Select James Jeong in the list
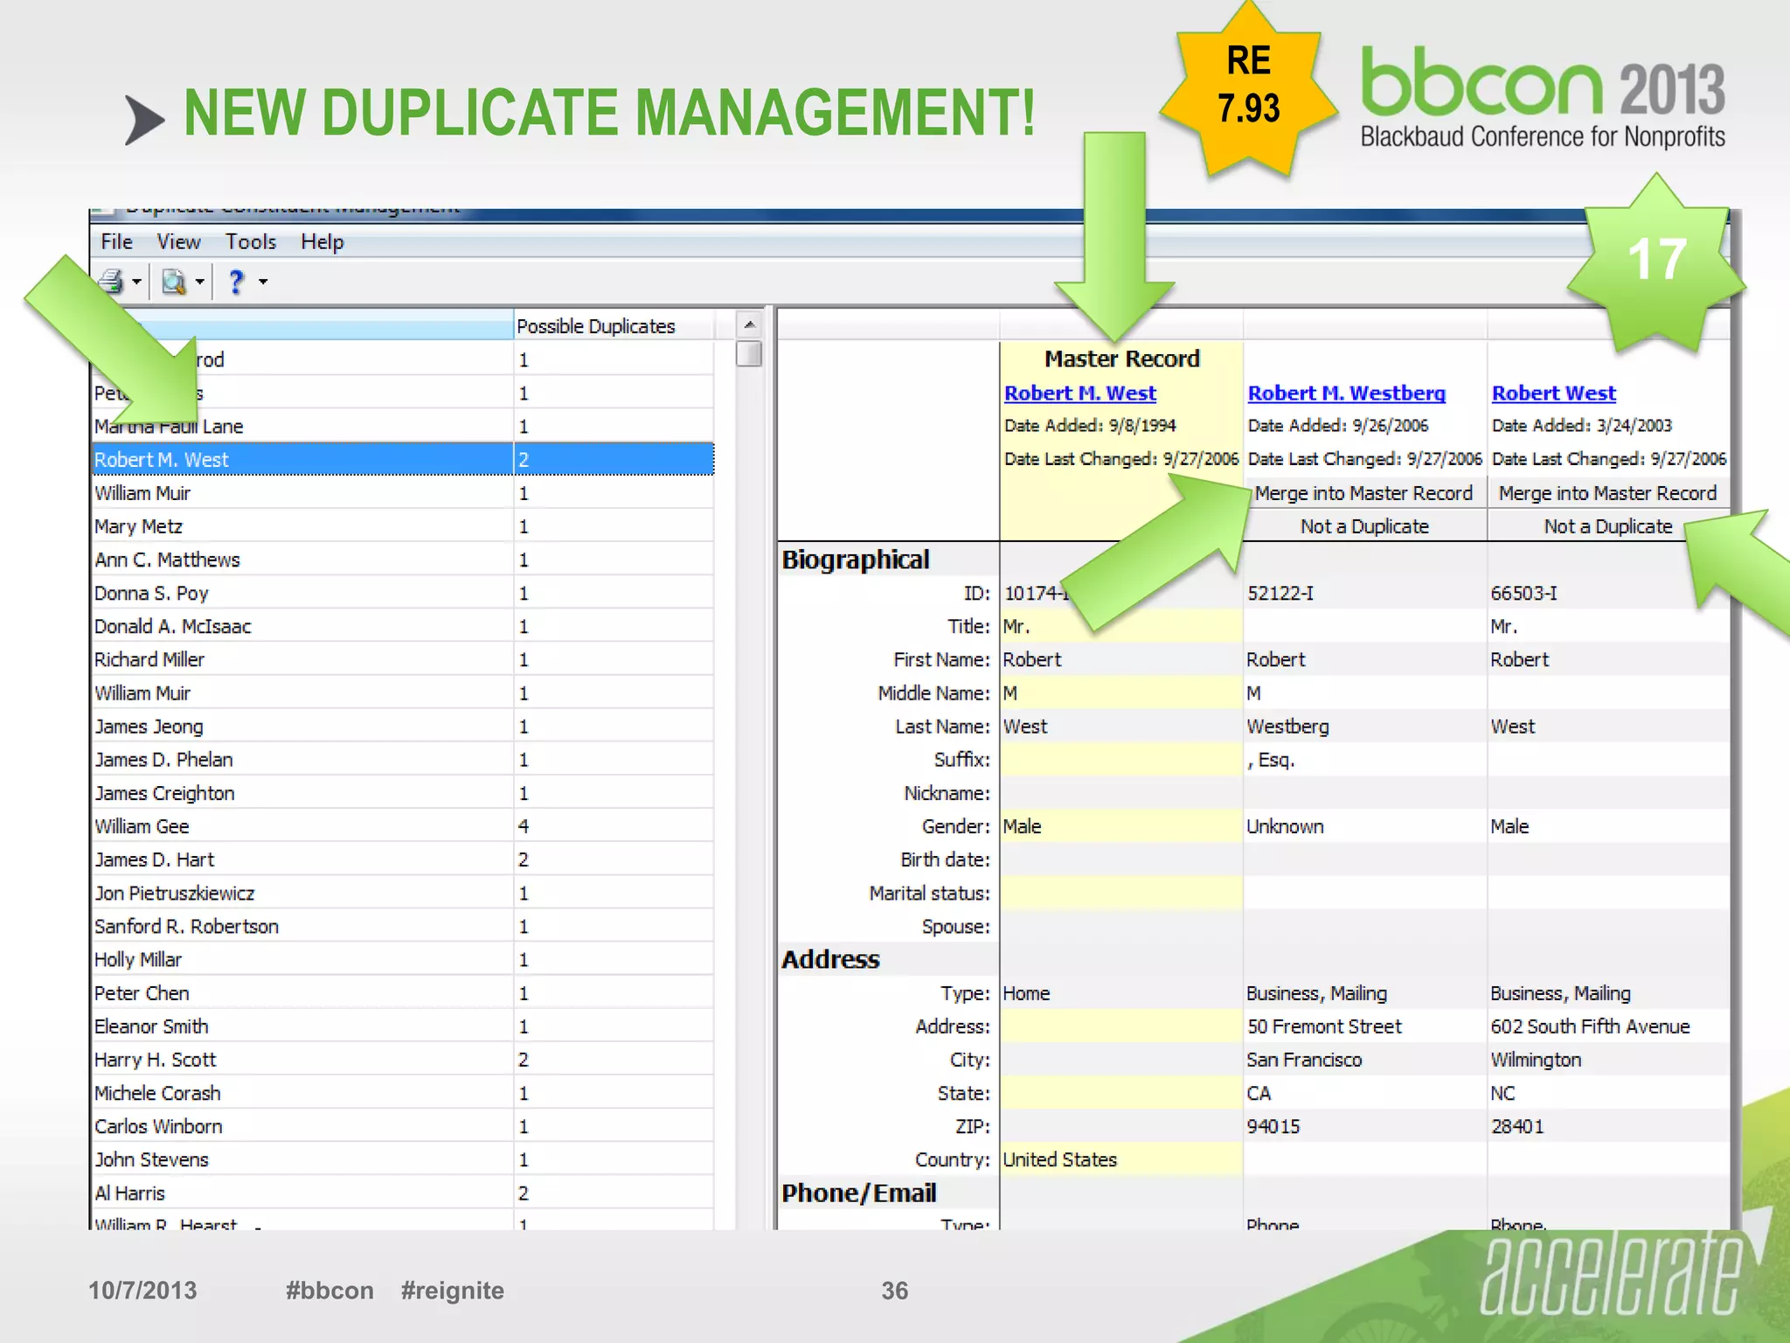The height and width of the screenshot is (1343, 1790). pyautogui.click(x=404, y=727)
